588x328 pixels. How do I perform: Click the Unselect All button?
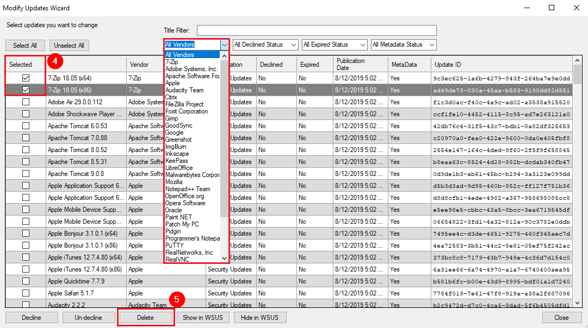[x=69, y=45]
